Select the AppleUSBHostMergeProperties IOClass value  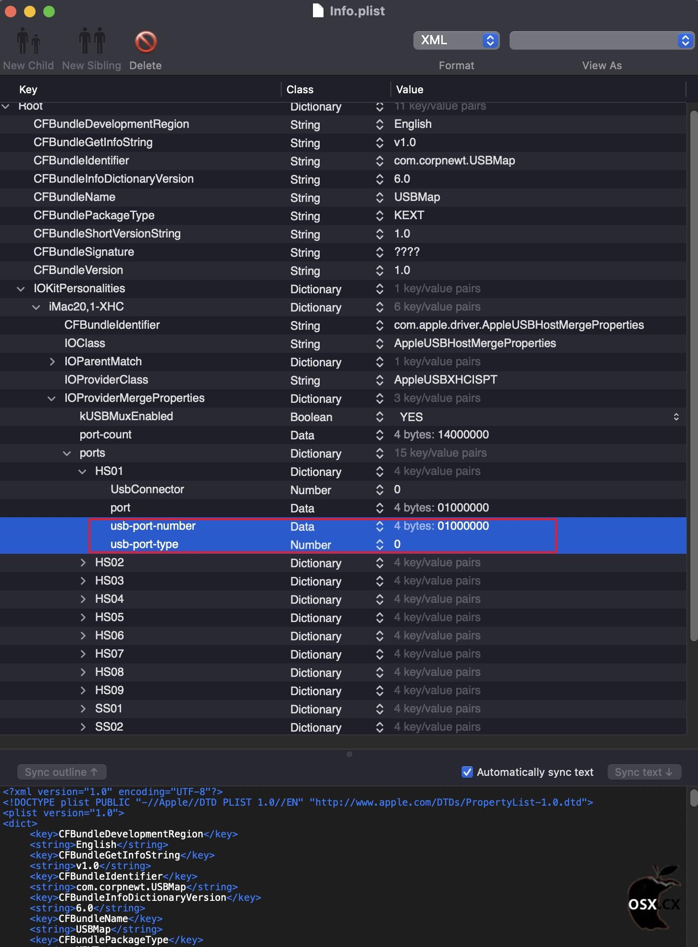[x=475, y=343]
